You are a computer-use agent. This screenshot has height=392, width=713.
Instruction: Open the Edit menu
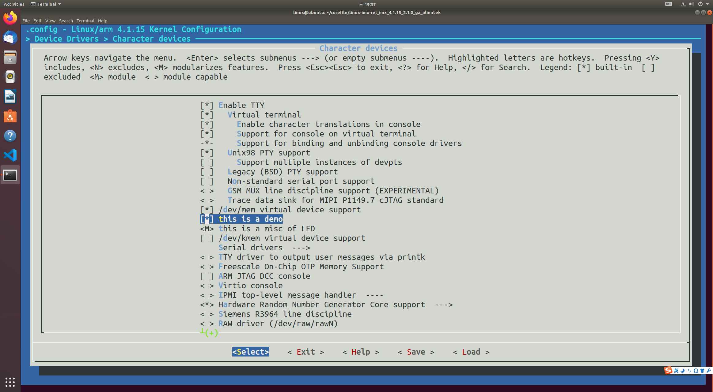click(37, 21)
